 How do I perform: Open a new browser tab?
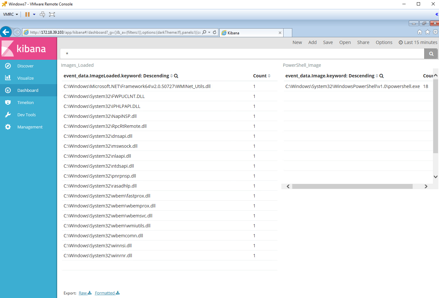point(288,33)
